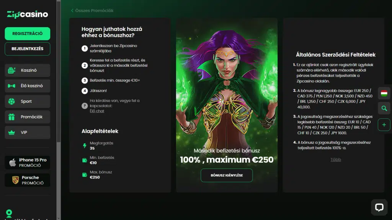Open the live chat bubble icon
The height and width of the screenshot is (220, 392).
click(x=379, y=207)
